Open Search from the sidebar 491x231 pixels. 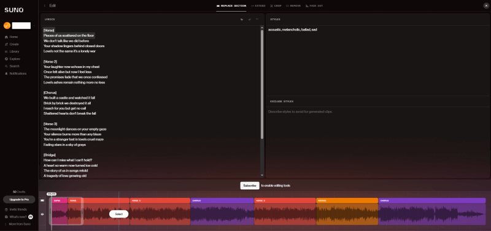pyautogui.click(x=12, y=66)
